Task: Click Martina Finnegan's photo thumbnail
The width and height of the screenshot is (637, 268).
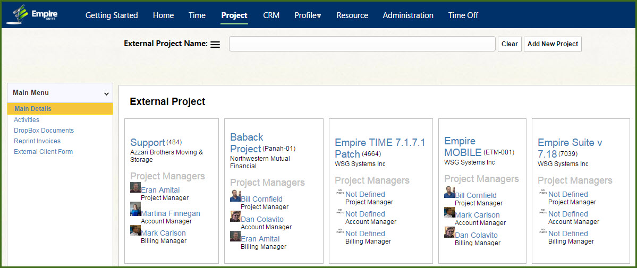Action: tap(135, 209)
